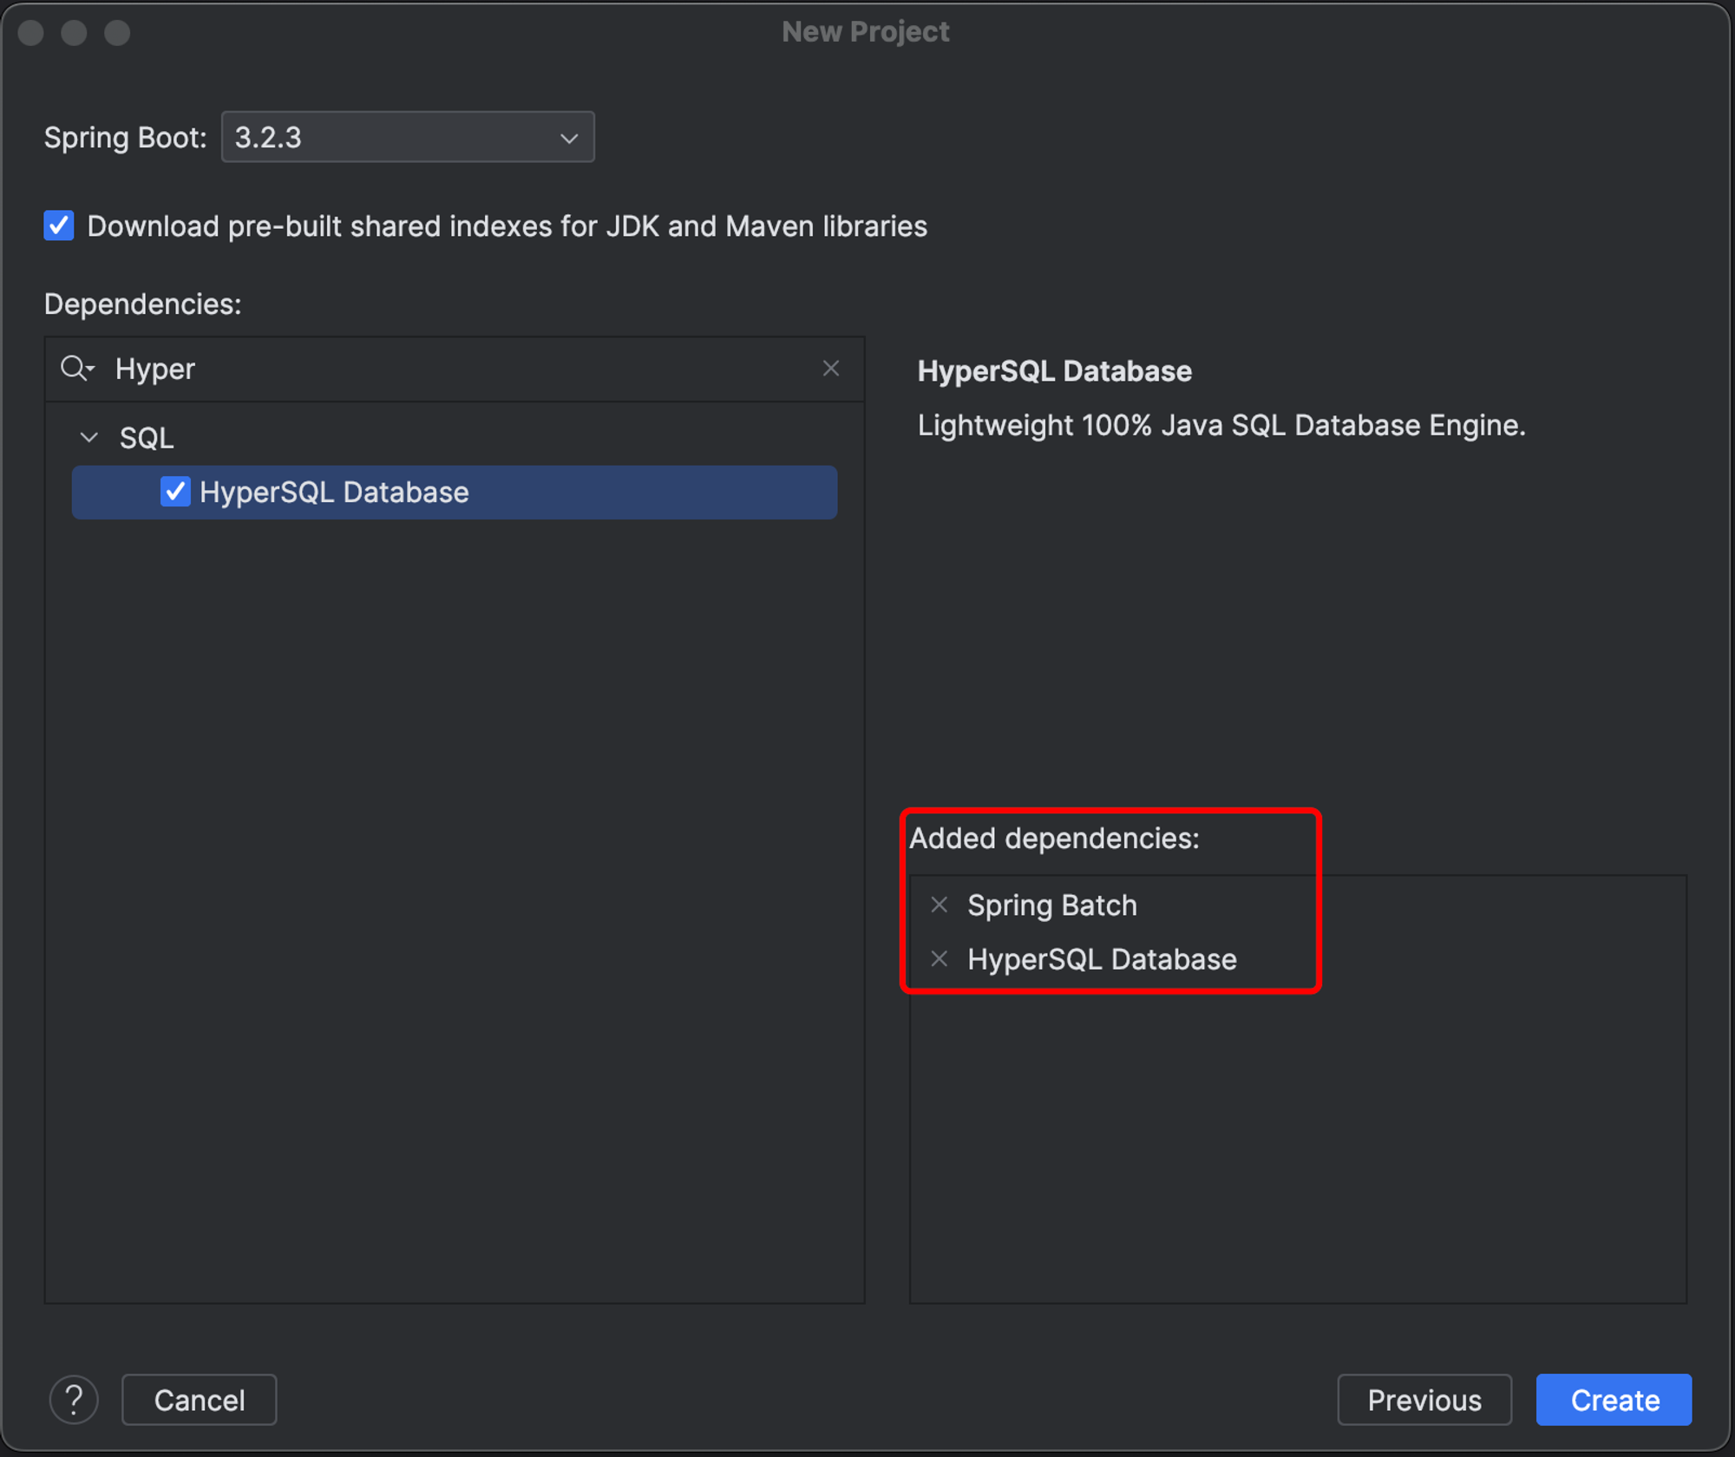Select HyperSQL Database in added dependencies list
Viewport: 1735px width, 1457px height.
click(1102, 959)
